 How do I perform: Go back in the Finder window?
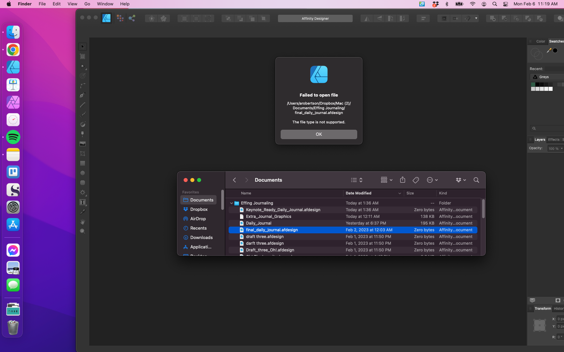[x=234, y=180]
